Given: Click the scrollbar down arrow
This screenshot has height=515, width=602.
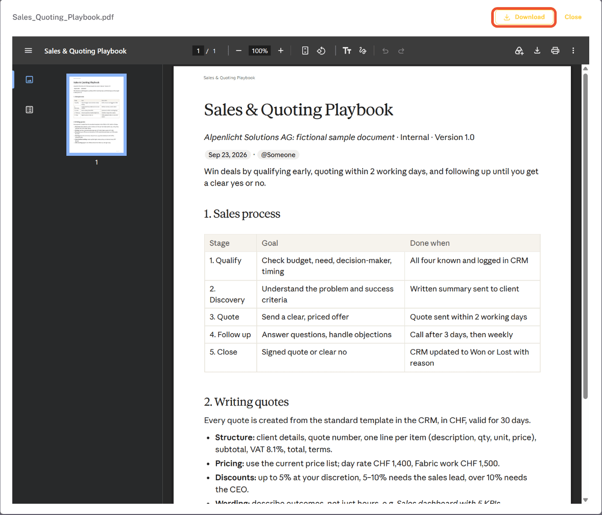Looking at the screenshot, I should point(586,500).
